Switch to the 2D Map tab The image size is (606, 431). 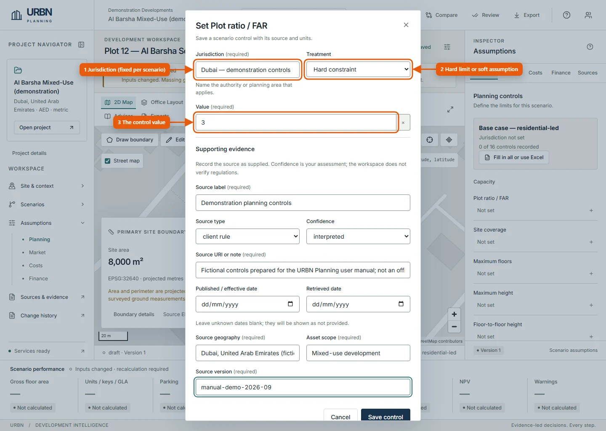click(119, 102)
